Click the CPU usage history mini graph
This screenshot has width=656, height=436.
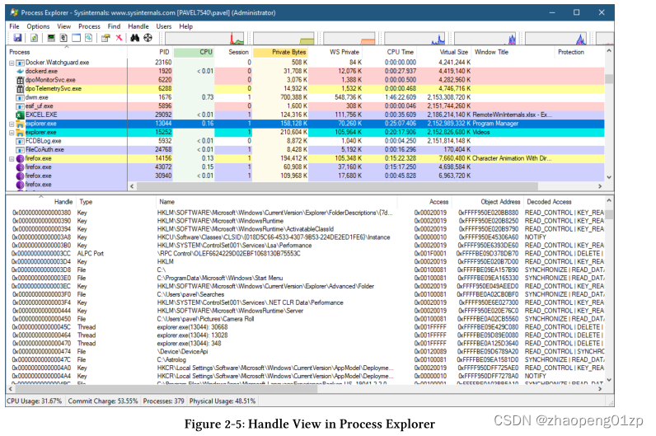click(205, 39)
